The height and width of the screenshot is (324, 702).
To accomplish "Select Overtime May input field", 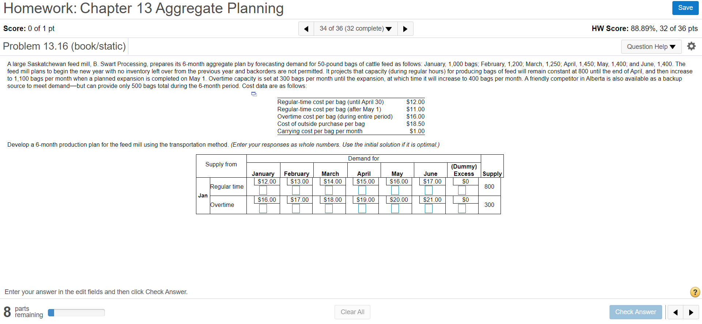I will tap(395, 209).
